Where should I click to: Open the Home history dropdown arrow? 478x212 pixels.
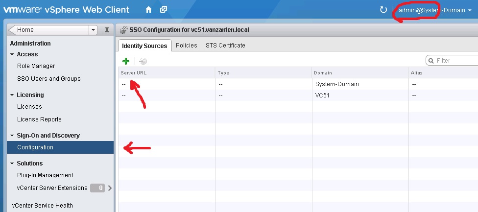tap(93, 30)
